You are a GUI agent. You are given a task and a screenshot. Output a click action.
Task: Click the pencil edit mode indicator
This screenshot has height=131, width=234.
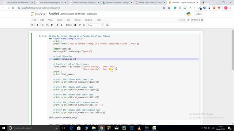(189, 20)
